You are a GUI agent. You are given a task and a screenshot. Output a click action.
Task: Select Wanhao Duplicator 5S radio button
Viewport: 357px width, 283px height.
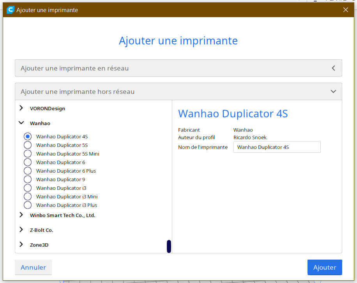click(28, 145)
